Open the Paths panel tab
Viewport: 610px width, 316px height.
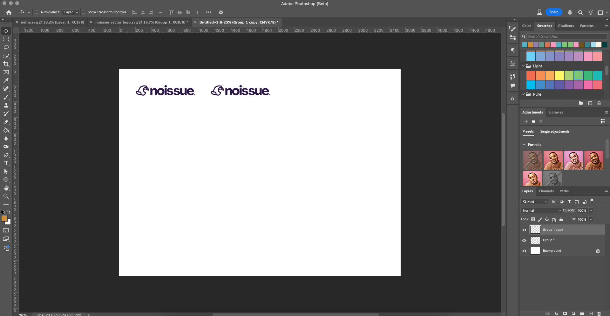[x=564, y=191]
